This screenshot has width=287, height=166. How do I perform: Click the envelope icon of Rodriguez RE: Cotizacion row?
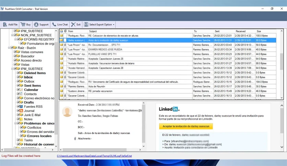point(61,35)
